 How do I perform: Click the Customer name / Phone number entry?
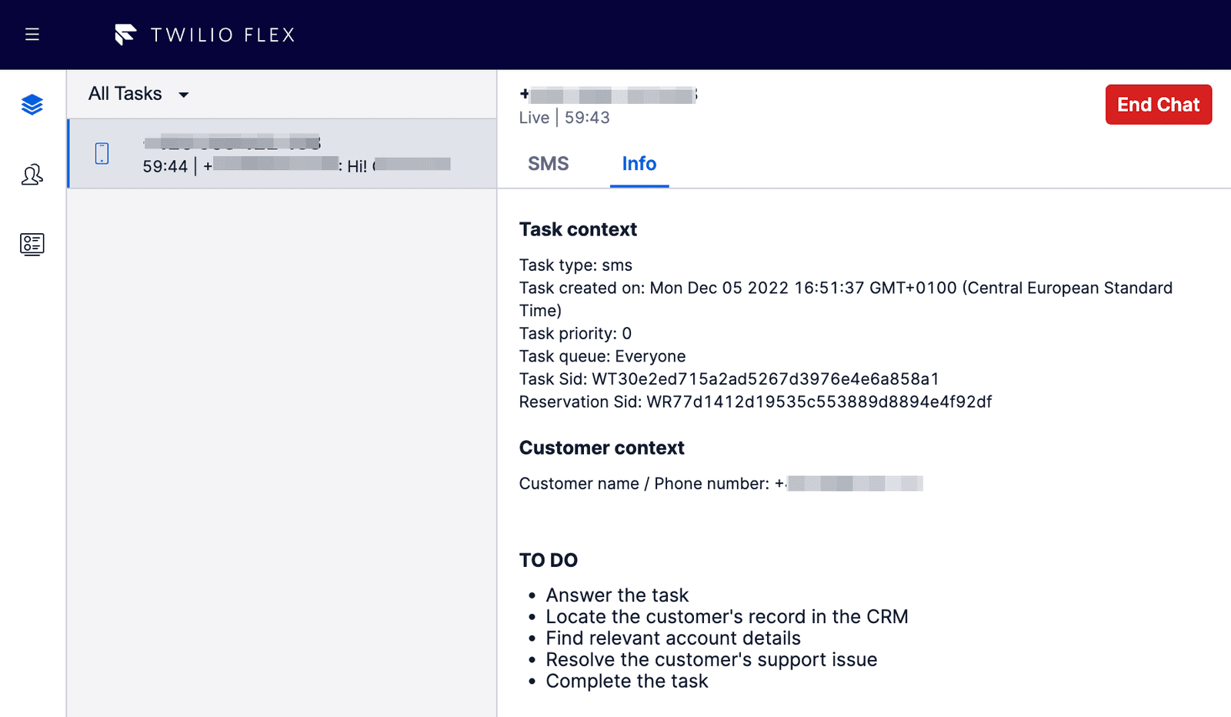tap(721, 484)
